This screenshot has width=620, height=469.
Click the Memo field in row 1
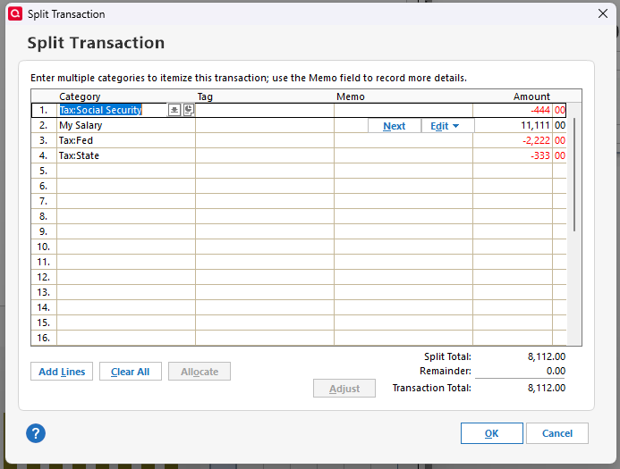click(403, 110)
